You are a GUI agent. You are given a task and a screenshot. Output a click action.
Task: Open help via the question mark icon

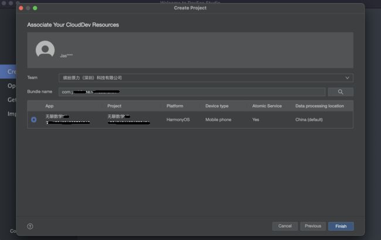pos(30,227)
